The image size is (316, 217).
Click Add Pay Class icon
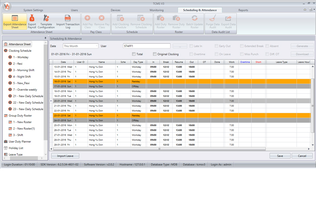pyautogui.click(x=87, y=21)
